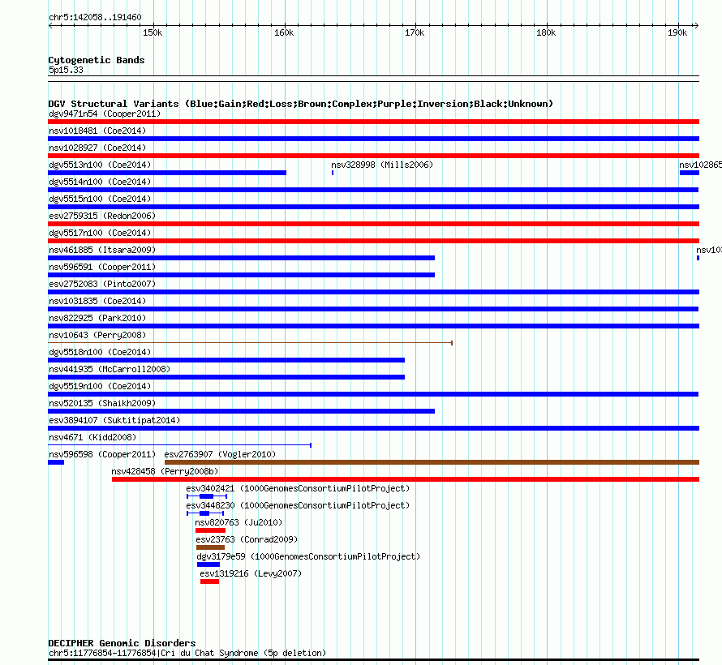This screenshot has height=665, width=722.
Task: Click the dgv9471n54 (Cooper2011) variant label
Action: point(105,114)
